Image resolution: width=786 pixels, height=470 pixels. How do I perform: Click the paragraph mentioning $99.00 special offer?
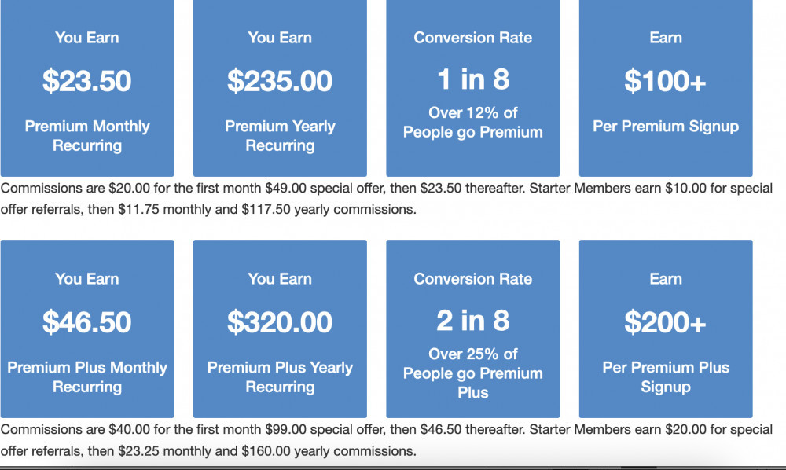387,441
